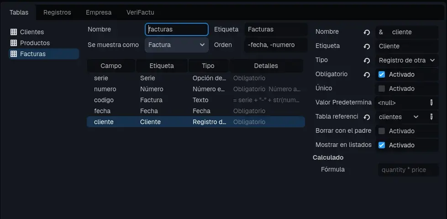
Task: Click the Registro d... type cell
Action: pyautogui.click(x=210, y=122)
